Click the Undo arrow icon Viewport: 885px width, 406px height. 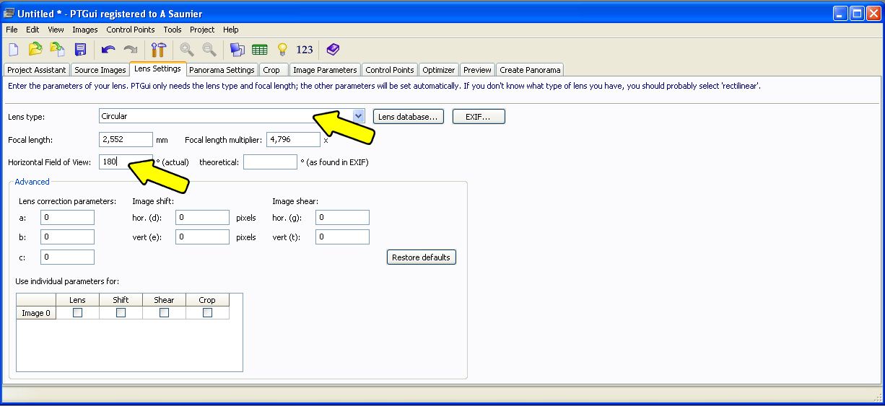(x=108, y=49)
